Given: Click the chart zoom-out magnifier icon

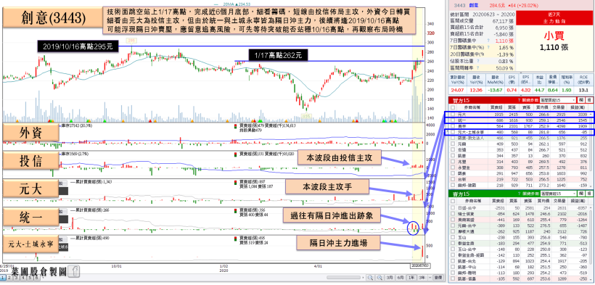Looking at the screenshot, I should pos(370,278).
